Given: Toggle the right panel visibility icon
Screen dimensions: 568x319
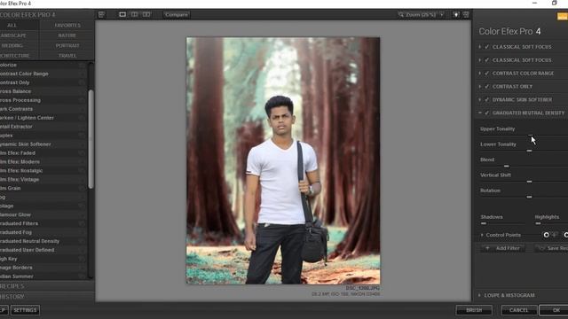Looking at the screenshot, I should 466,14.
